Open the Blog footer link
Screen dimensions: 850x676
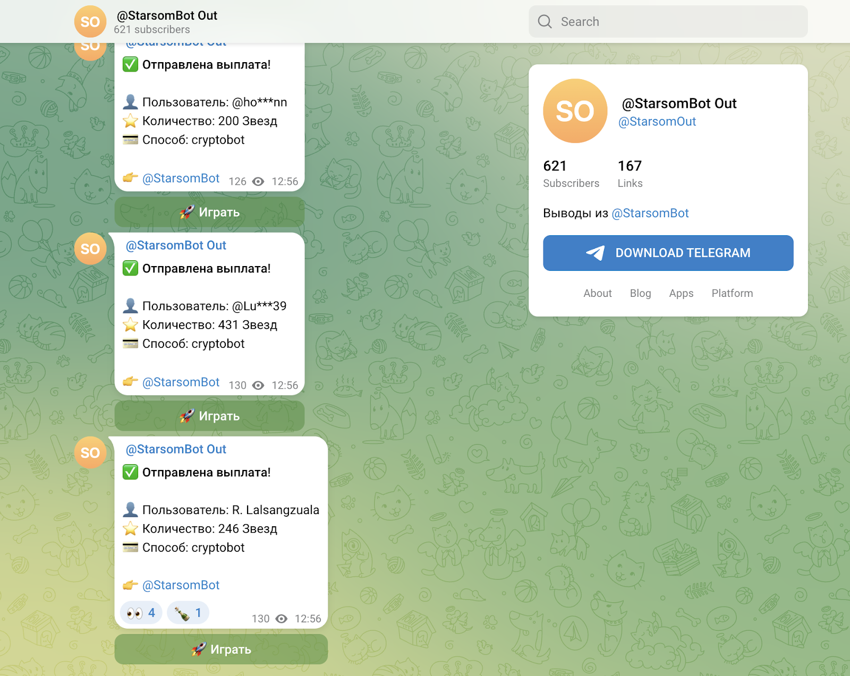(x=640, y=293)
